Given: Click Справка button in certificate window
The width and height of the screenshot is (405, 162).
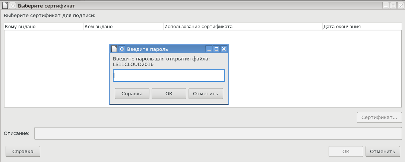Looking at the screenshot, I should point(23,152).
